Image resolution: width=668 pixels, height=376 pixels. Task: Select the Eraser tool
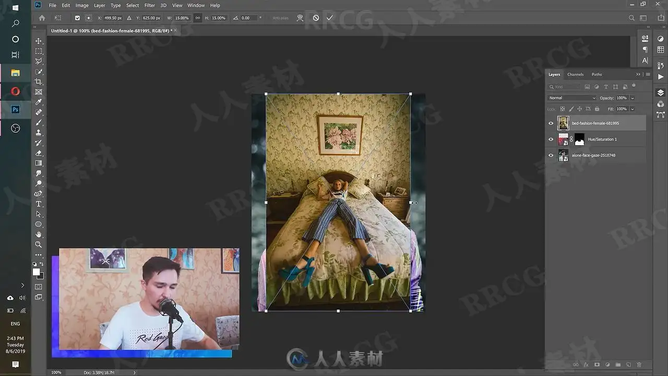[x=39, y=153]
